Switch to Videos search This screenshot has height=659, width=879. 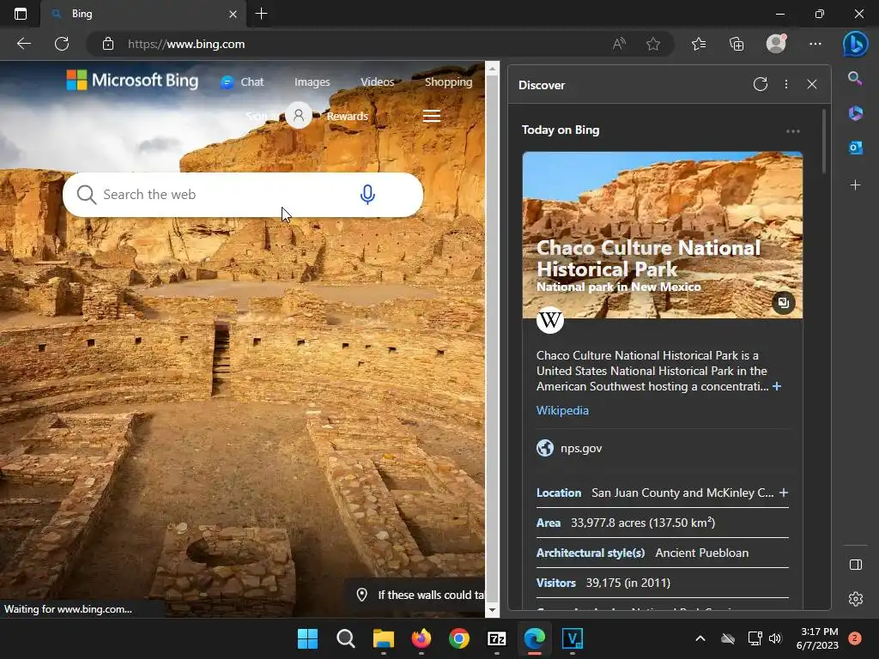click(x=378, y=82)
